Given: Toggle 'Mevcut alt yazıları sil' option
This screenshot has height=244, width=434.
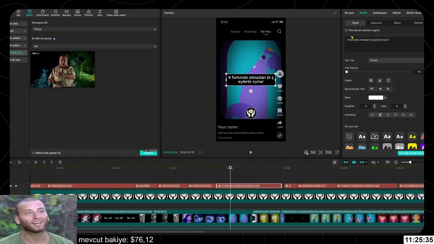Looking at the screenshot, I should [x=33, y=153].
